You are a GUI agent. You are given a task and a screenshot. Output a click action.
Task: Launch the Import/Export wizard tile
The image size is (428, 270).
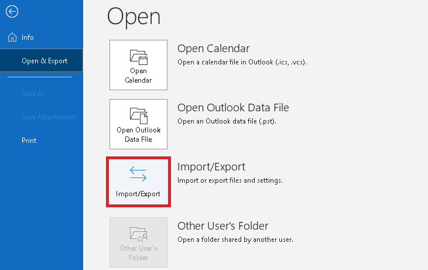138,182
